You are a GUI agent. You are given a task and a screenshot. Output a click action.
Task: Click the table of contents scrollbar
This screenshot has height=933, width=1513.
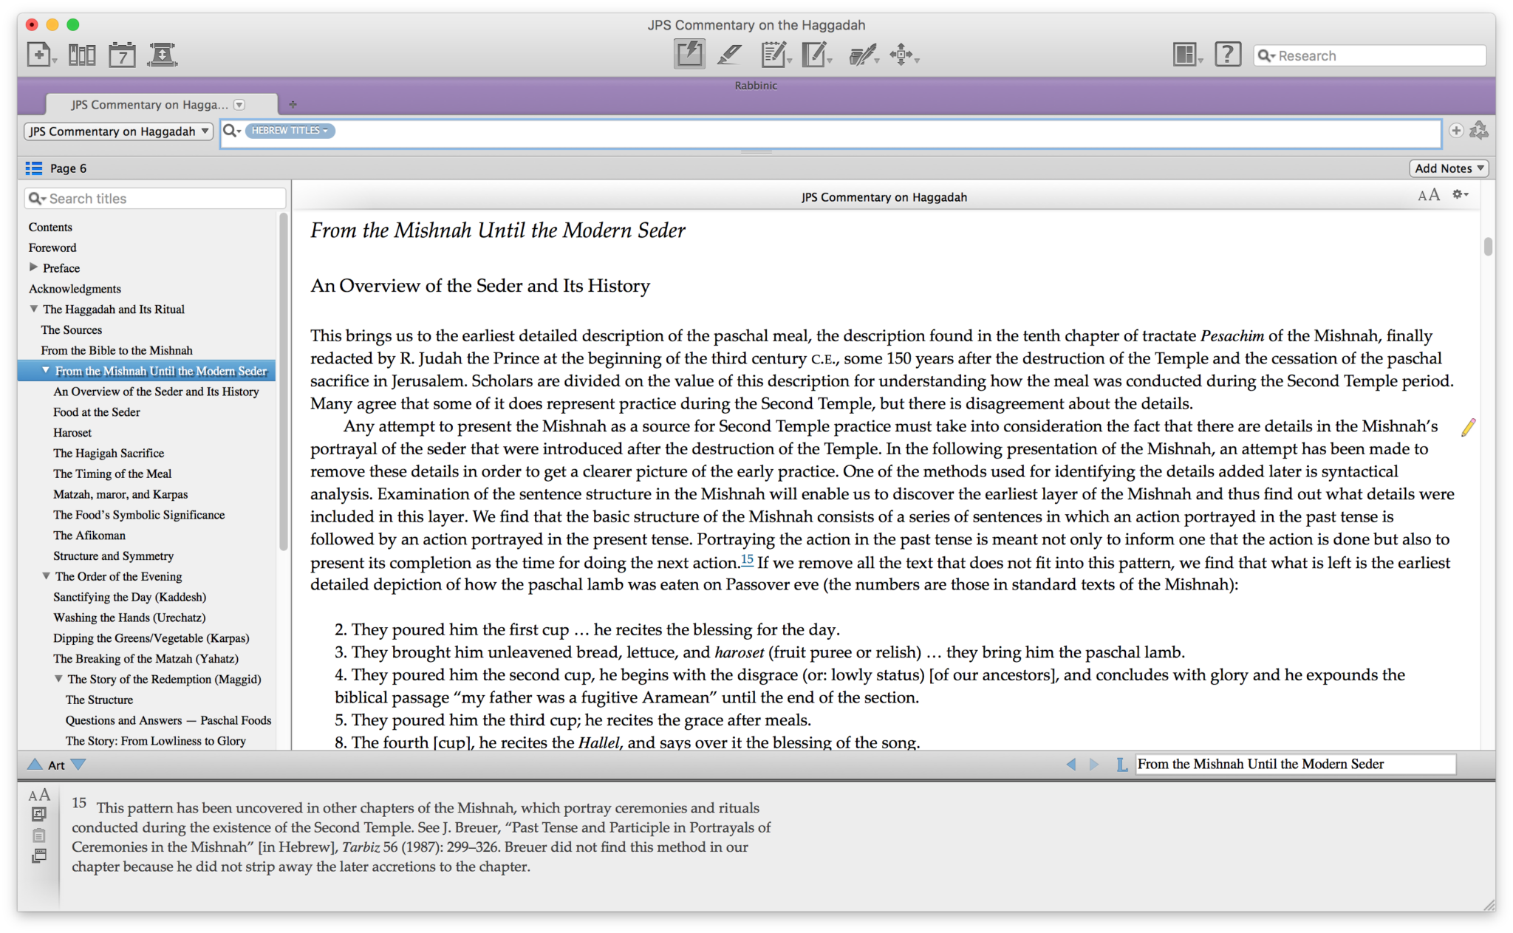(x=283, y=380)
